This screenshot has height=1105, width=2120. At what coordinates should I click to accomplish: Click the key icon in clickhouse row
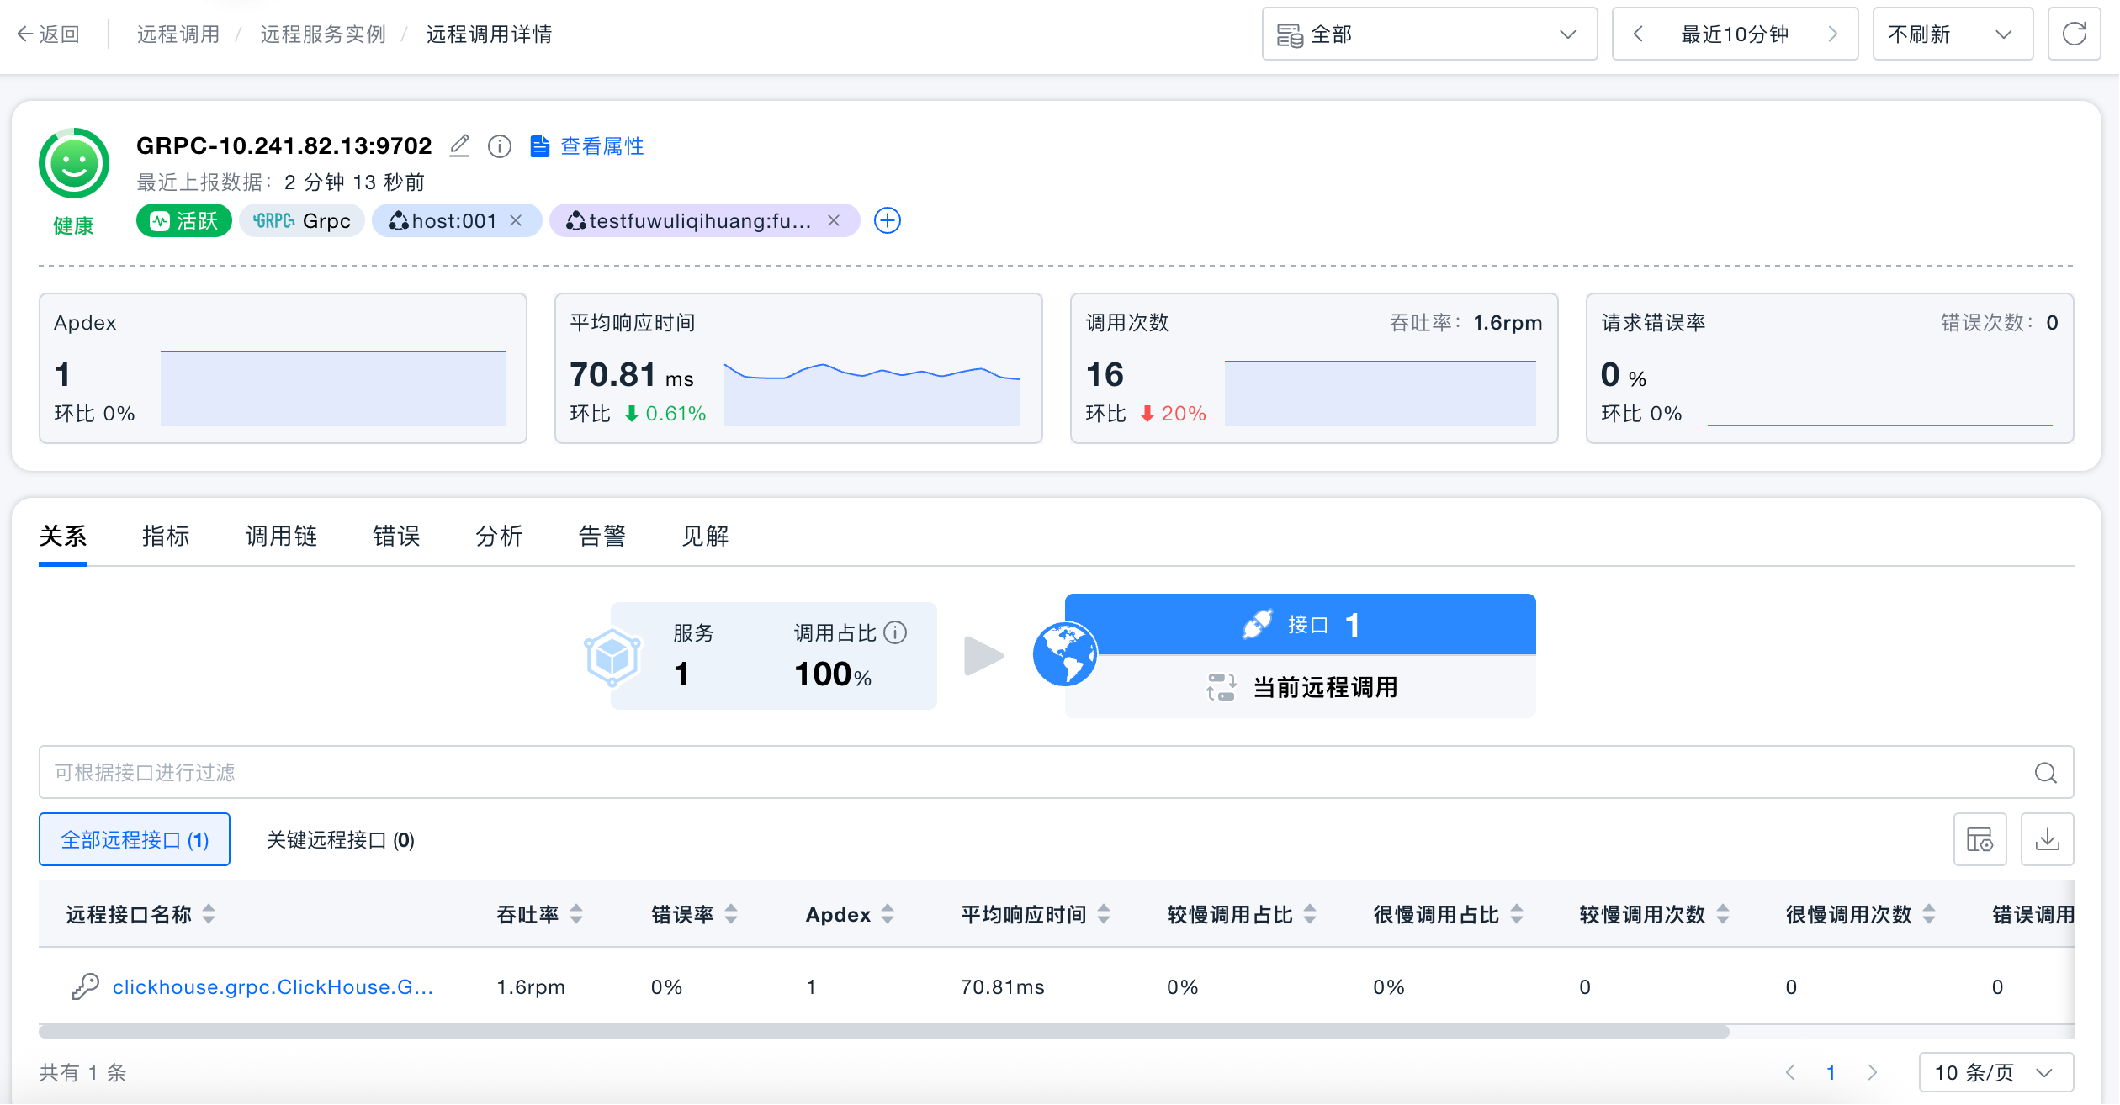point(86,986)
